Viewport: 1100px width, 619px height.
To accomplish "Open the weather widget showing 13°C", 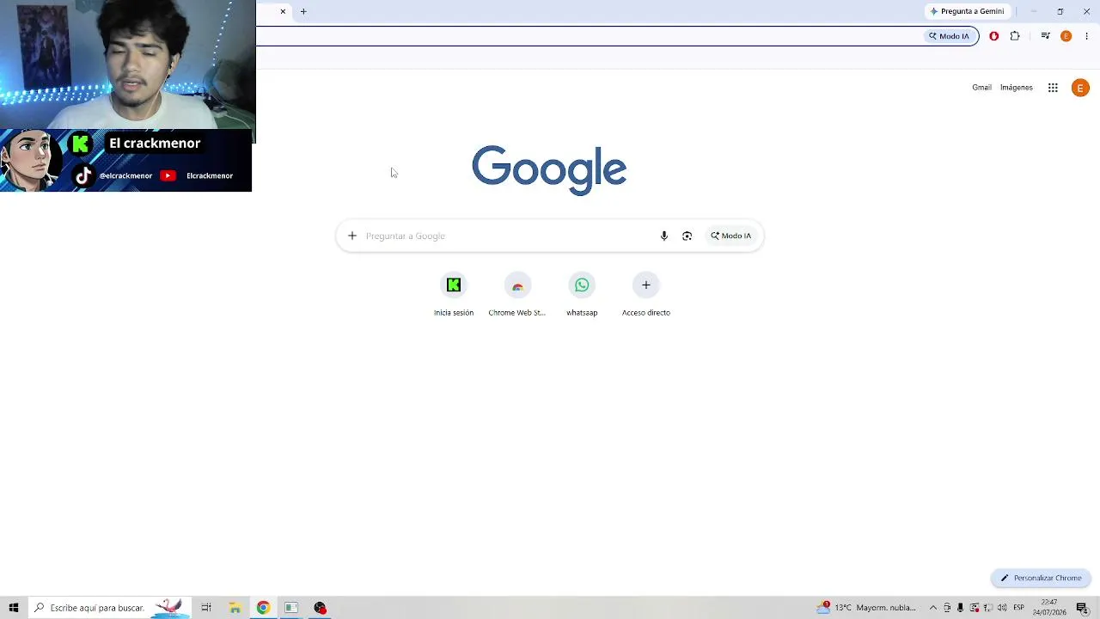I will 867,608.
